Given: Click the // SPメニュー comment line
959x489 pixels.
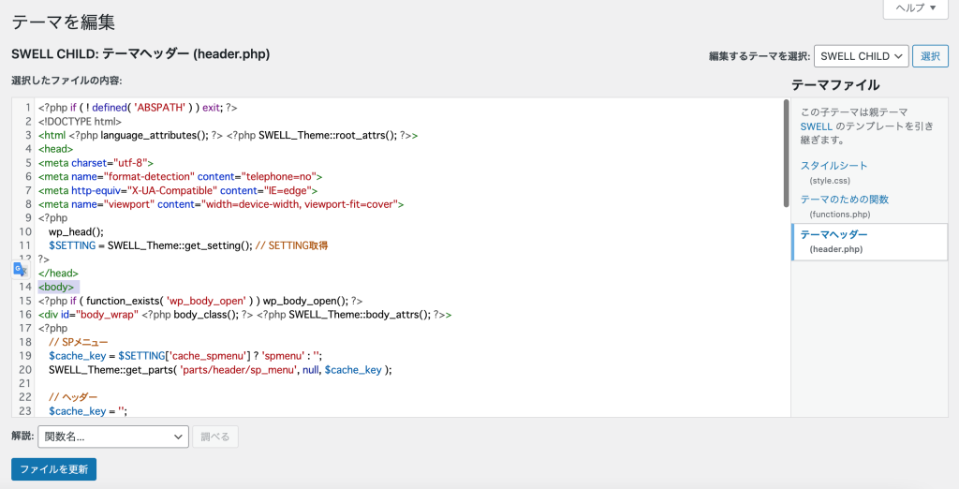Looking at the screenshot, I should [79, 342].
